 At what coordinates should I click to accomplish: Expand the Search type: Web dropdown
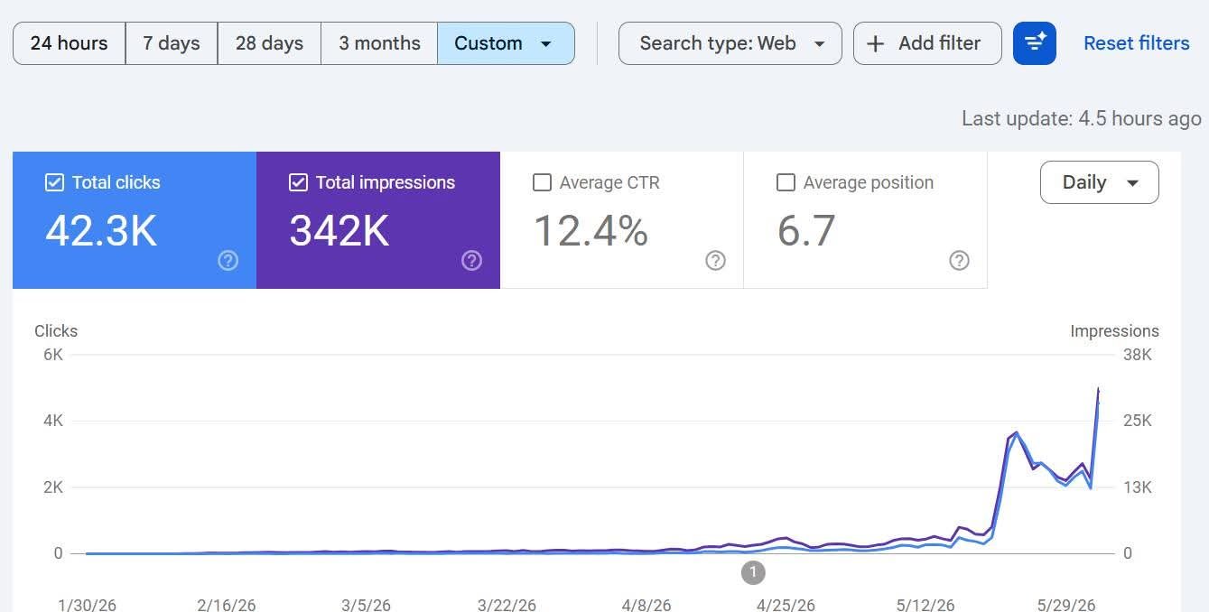[x=730, y=43]
